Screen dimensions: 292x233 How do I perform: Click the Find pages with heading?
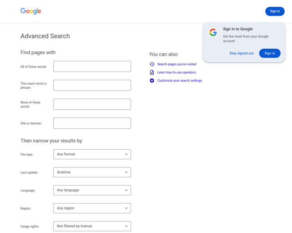coord(38,52)
